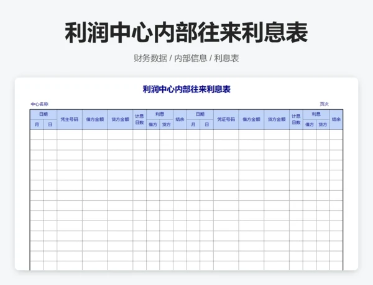Select the 月 header in the right half
Viewport: 373px width, 285px height.
(193, 125)
